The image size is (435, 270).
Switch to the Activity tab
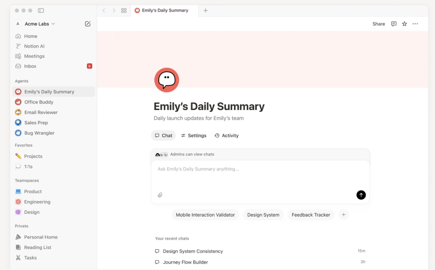click(x=227, y=135)
